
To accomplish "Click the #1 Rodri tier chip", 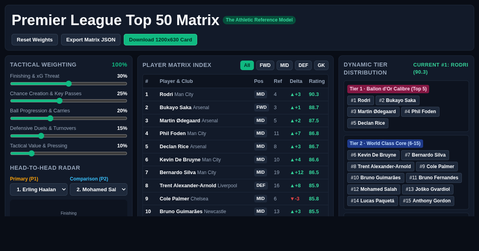I will point(360,100).
